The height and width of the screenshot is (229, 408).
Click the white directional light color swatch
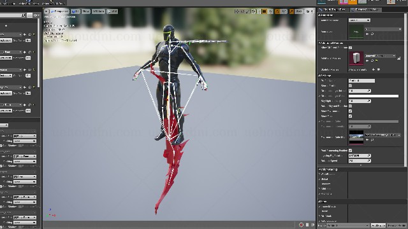(374, 96)
